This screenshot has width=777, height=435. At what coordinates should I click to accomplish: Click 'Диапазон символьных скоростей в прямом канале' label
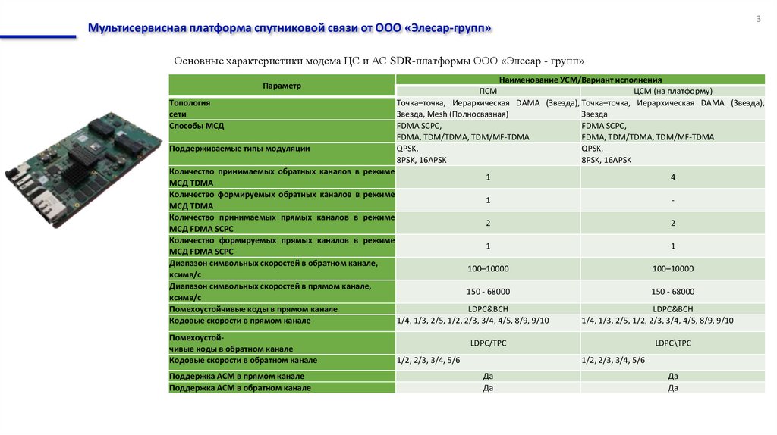(x=282, y=292)
